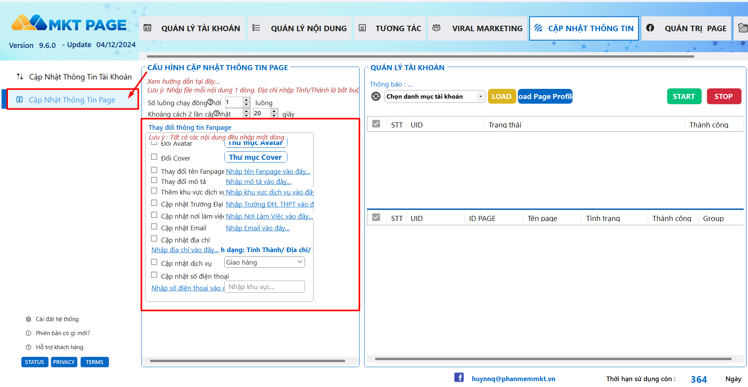The image size is (748, 387).
Task: Click the icon beside Cập Nhật Thông Tin Page
Action: [19, 99]
